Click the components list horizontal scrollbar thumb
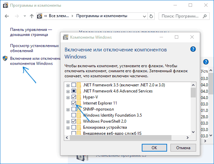Image resolution: width=214 pixels, height=164 pixels. (x=121, y=138)
